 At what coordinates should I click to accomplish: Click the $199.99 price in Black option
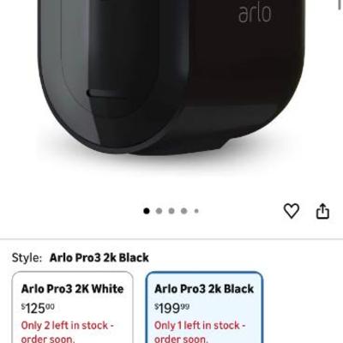pos(171,308)
